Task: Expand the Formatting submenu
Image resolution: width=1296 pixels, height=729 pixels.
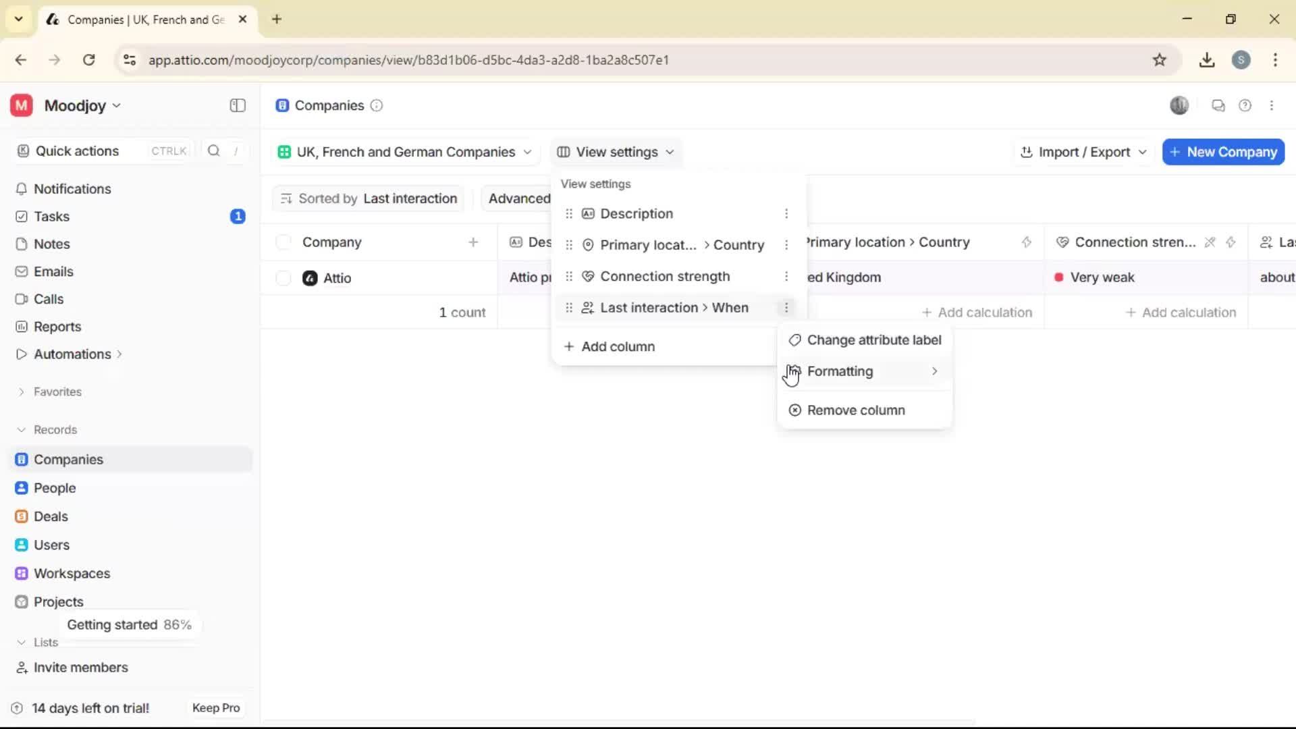Action: click(x=840, y=371)
